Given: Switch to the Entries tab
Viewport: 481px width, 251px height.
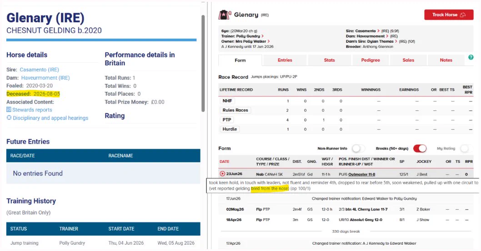Looking at the screenshot, I should (x=285, y=60).
